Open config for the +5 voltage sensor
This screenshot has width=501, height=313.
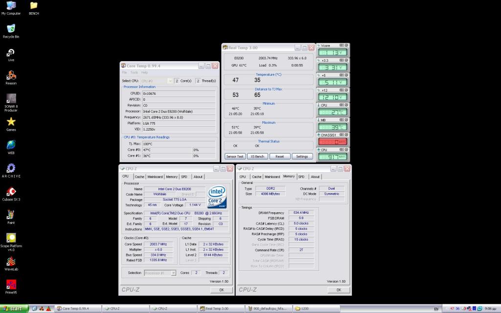[342, 75]
